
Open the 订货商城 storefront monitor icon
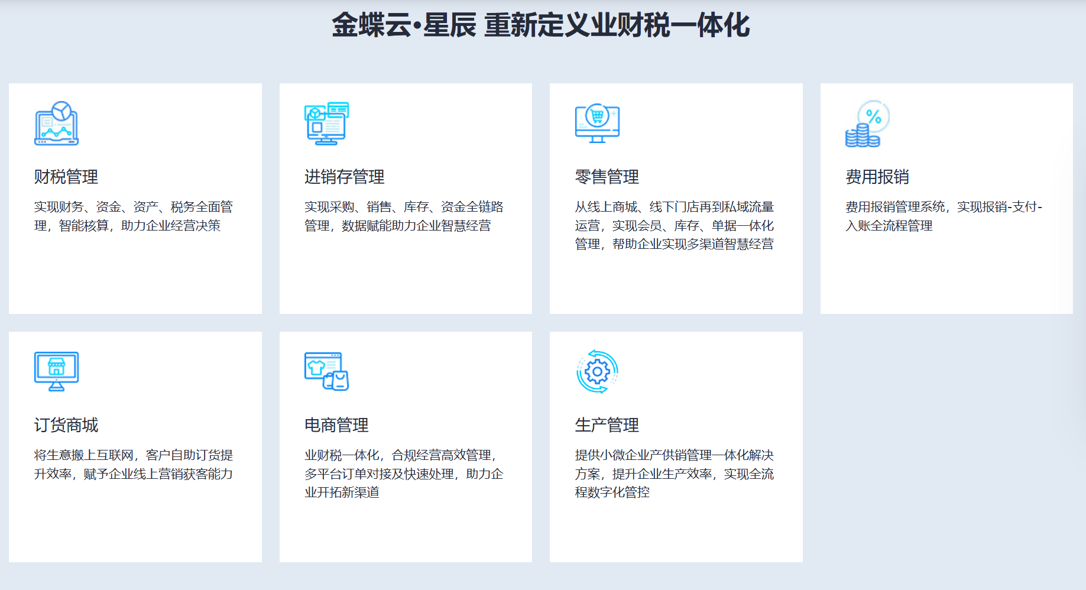tap(57, 371)
